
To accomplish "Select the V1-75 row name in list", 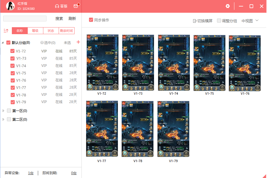I will [21, 73].
